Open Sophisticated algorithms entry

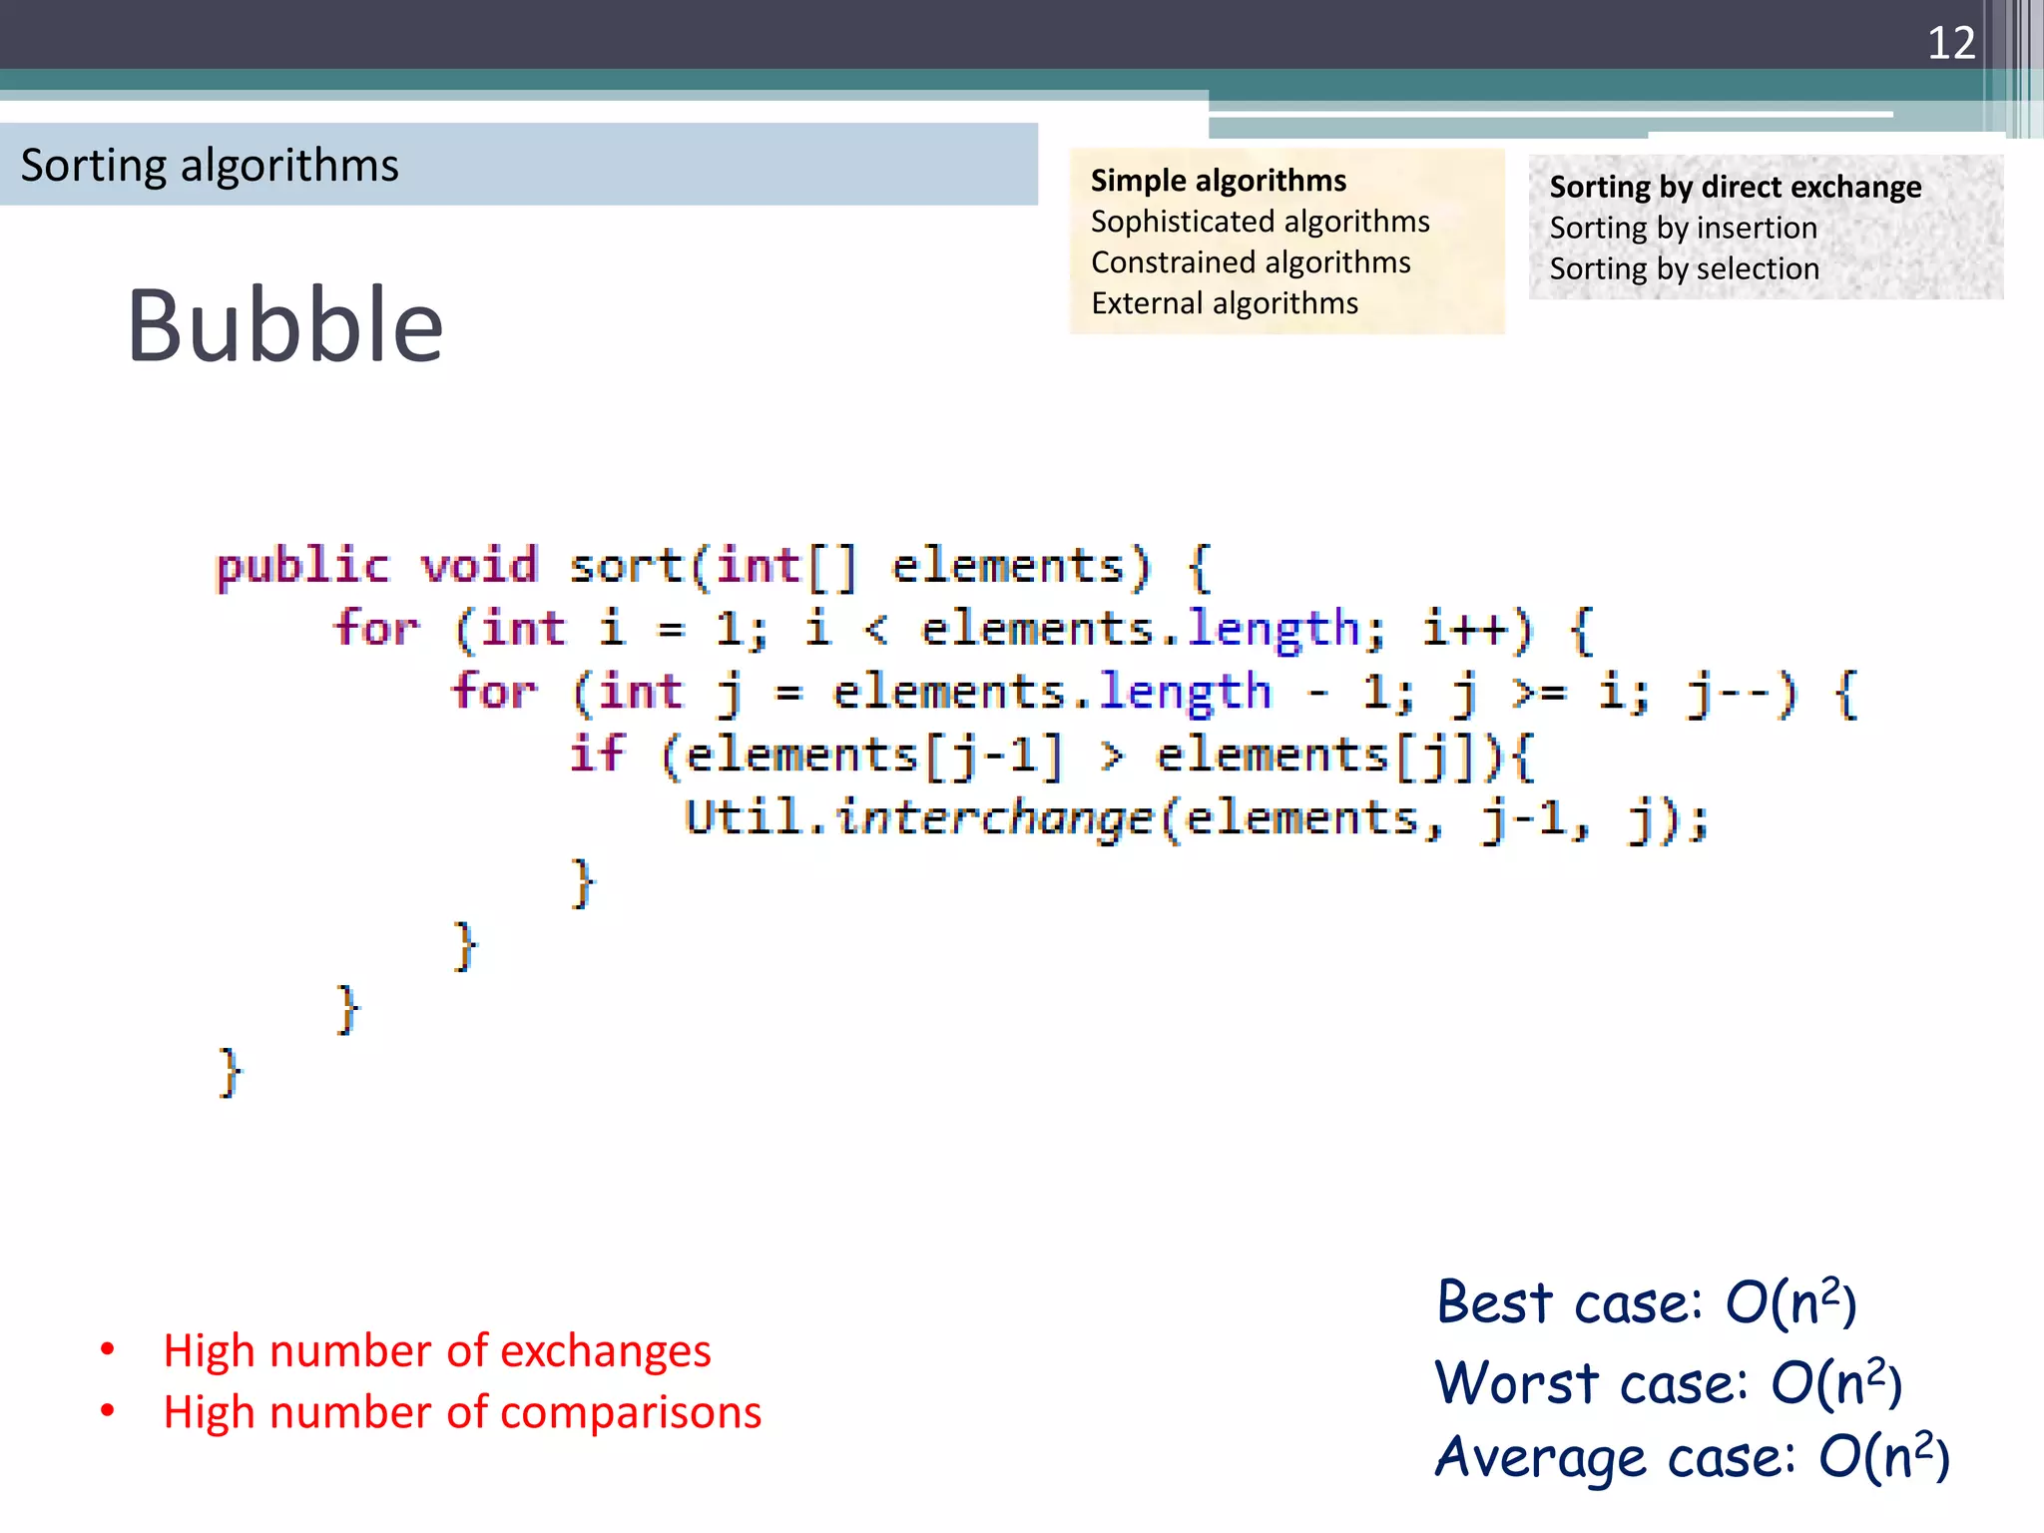1260,222
